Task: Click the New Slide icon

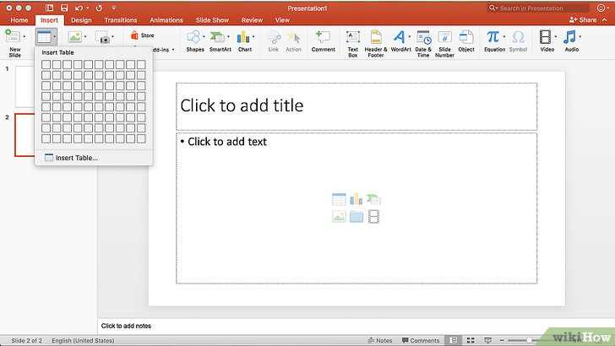Action: (x=13, y=36)
